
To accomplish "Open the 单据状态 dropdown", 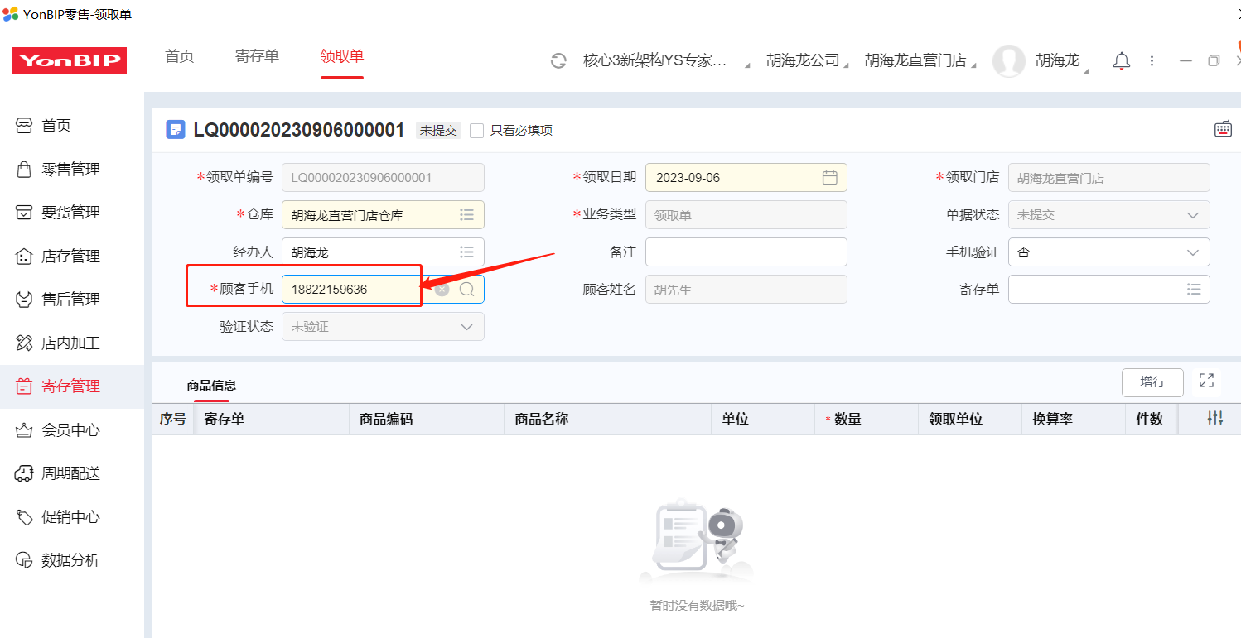I will point(1108,215).
